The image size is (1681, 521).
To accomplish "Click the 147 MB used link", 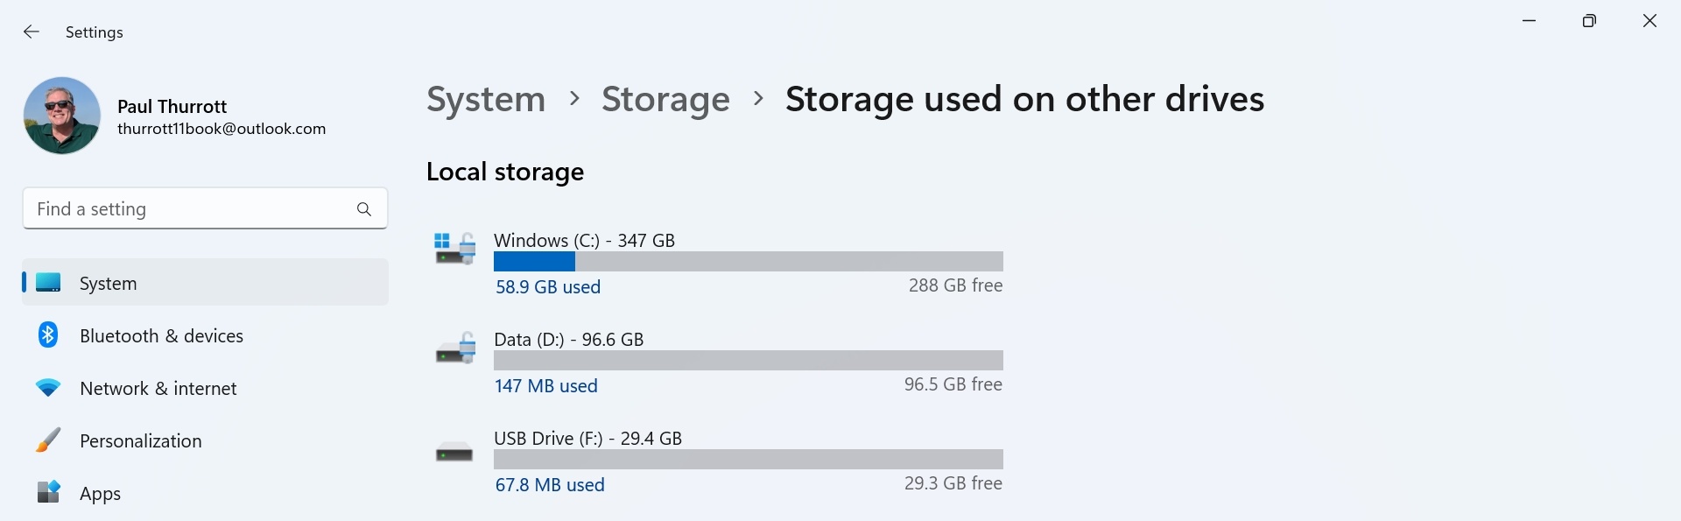I will pyautogui.click(x=546, y=386).
